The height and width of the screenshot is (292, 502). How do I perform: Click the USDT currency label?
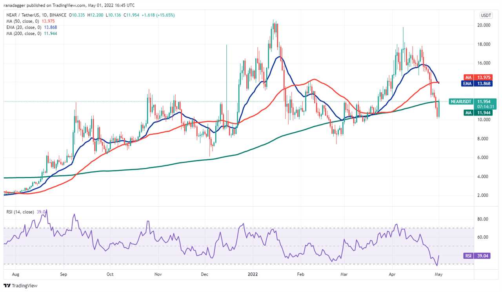pos(486,15)
